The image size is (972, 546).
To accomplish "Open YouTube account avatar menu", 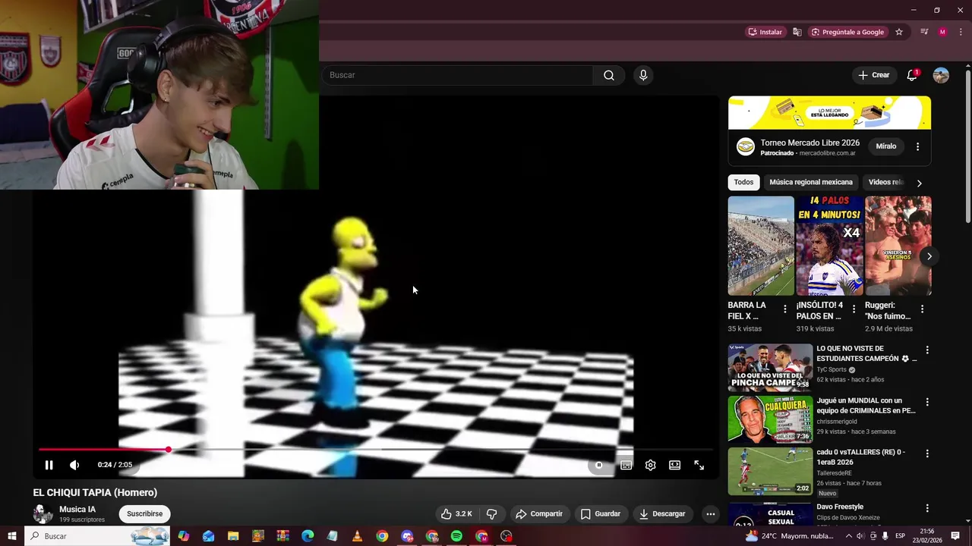I will point(941,75).
